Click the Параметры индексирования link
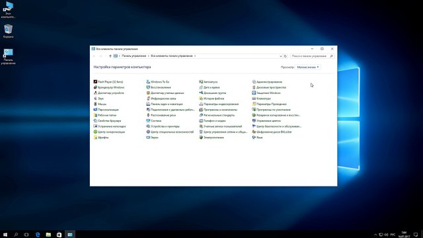423x238 pixels. 221,104
